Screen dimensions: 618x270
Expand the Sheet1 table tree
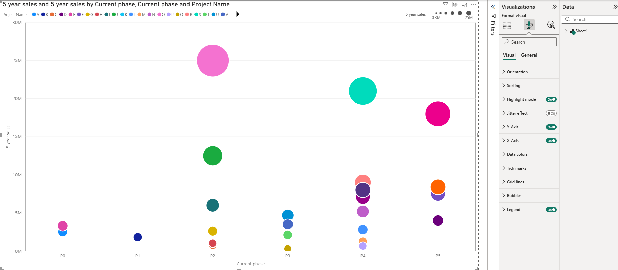(x=566, y=31)
